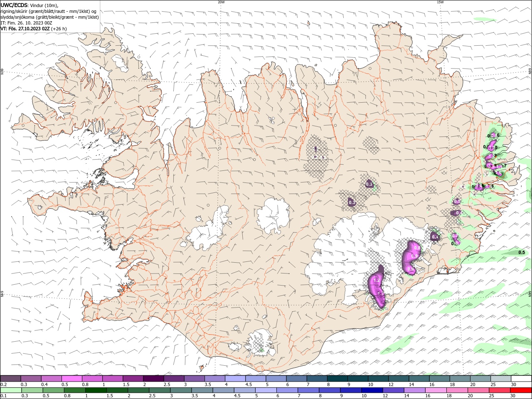Pick the deep blue 10 swatch in the lower legend

371,390
